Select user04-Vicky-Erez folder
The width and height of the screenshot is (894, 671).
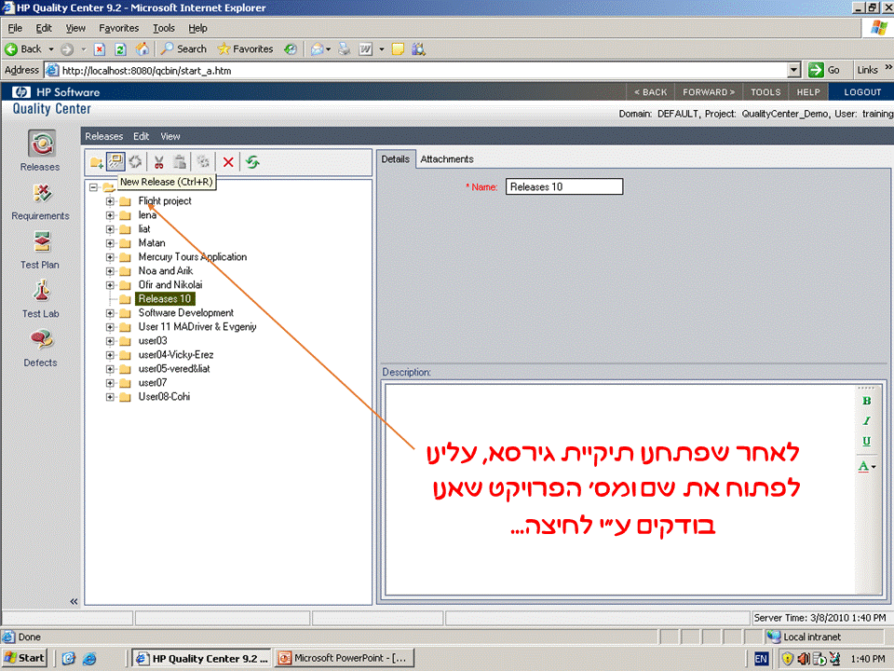(176, 355)
